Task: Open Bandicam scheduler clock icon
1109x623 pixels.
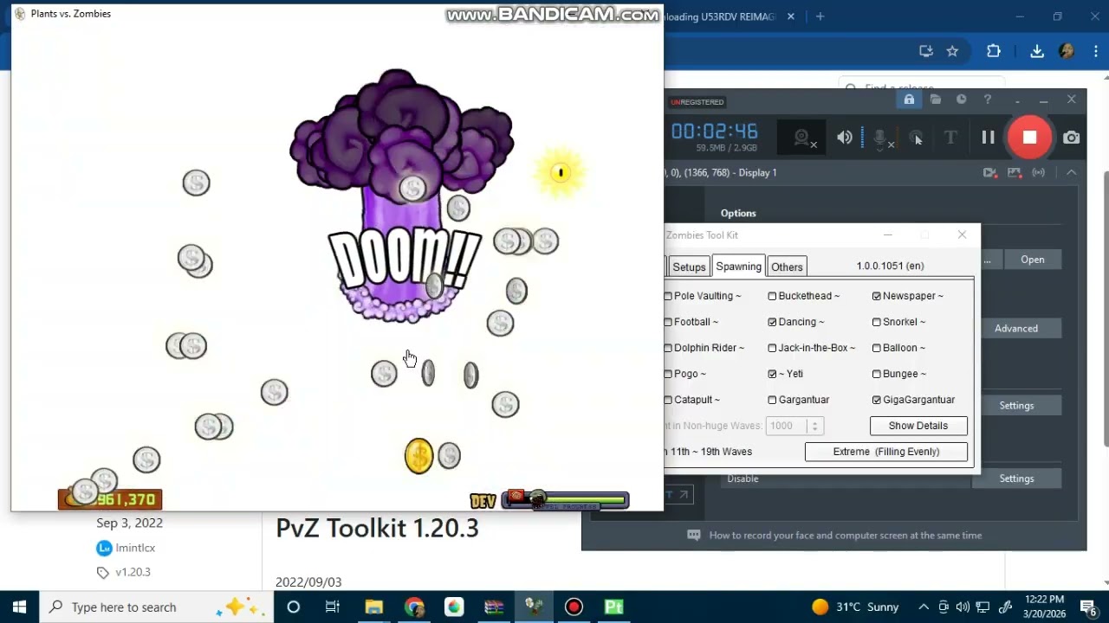Action: (x=961, y=100)
